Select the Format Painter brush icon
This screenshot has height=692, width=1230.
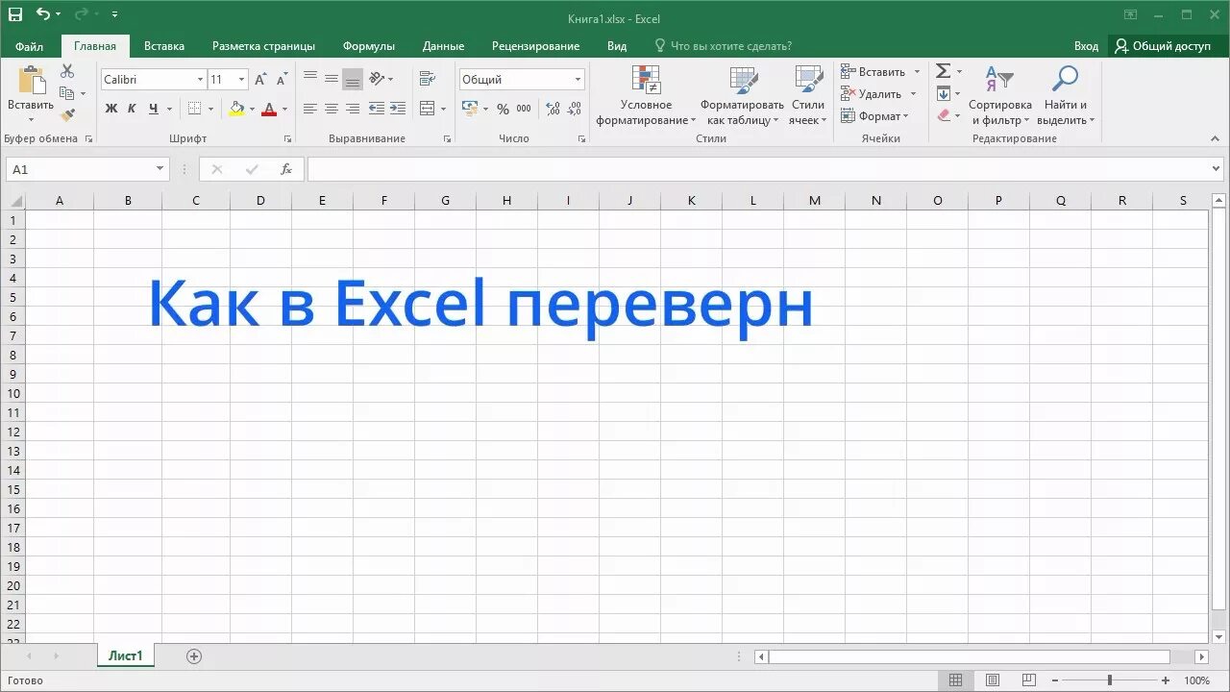click(x=67, y=115)
